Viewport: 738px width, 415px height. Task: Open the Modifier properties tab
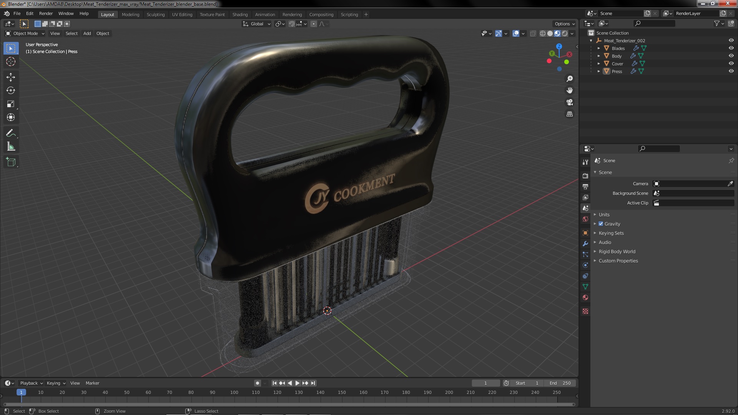point(585,244)
